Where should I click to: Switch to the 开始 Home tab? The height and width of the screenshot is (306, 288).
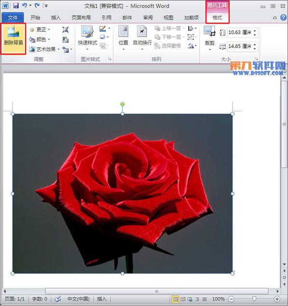[x=35, y=18]
